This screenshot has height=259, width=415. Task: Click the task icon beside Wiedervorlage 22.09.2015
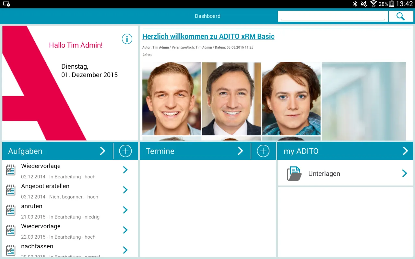pyautogui.click(x=11, y=230)
